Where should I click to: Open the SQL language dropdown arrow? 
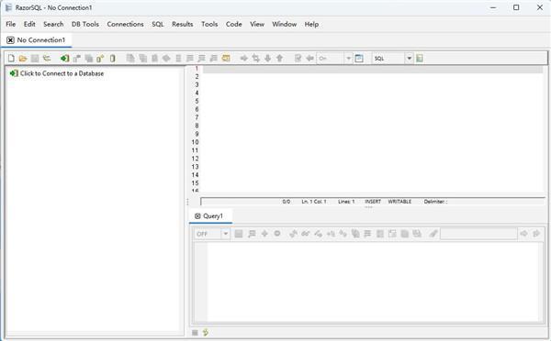pos(409,59)
